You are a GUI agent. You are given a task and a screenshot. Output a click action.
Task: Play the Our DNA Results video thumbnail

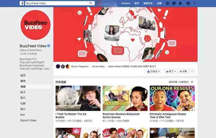[x=172, y=98]
